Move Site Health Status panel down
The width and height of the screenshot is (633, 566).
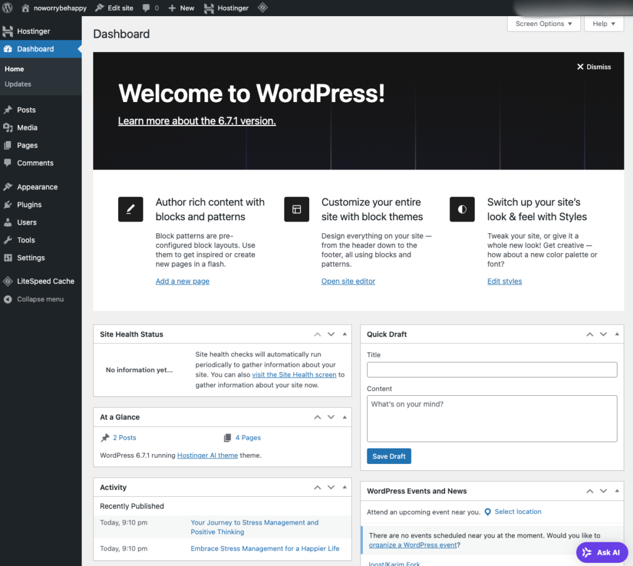pyautogui.click(x=331, y=334)
